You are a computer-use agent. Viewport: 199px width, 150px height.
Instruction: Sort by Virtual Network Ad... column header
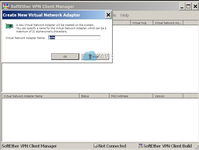click(168, 23)
